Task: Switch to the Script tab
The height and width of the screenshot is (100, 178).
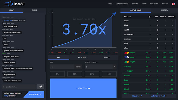Action: [x=107, y=57]
